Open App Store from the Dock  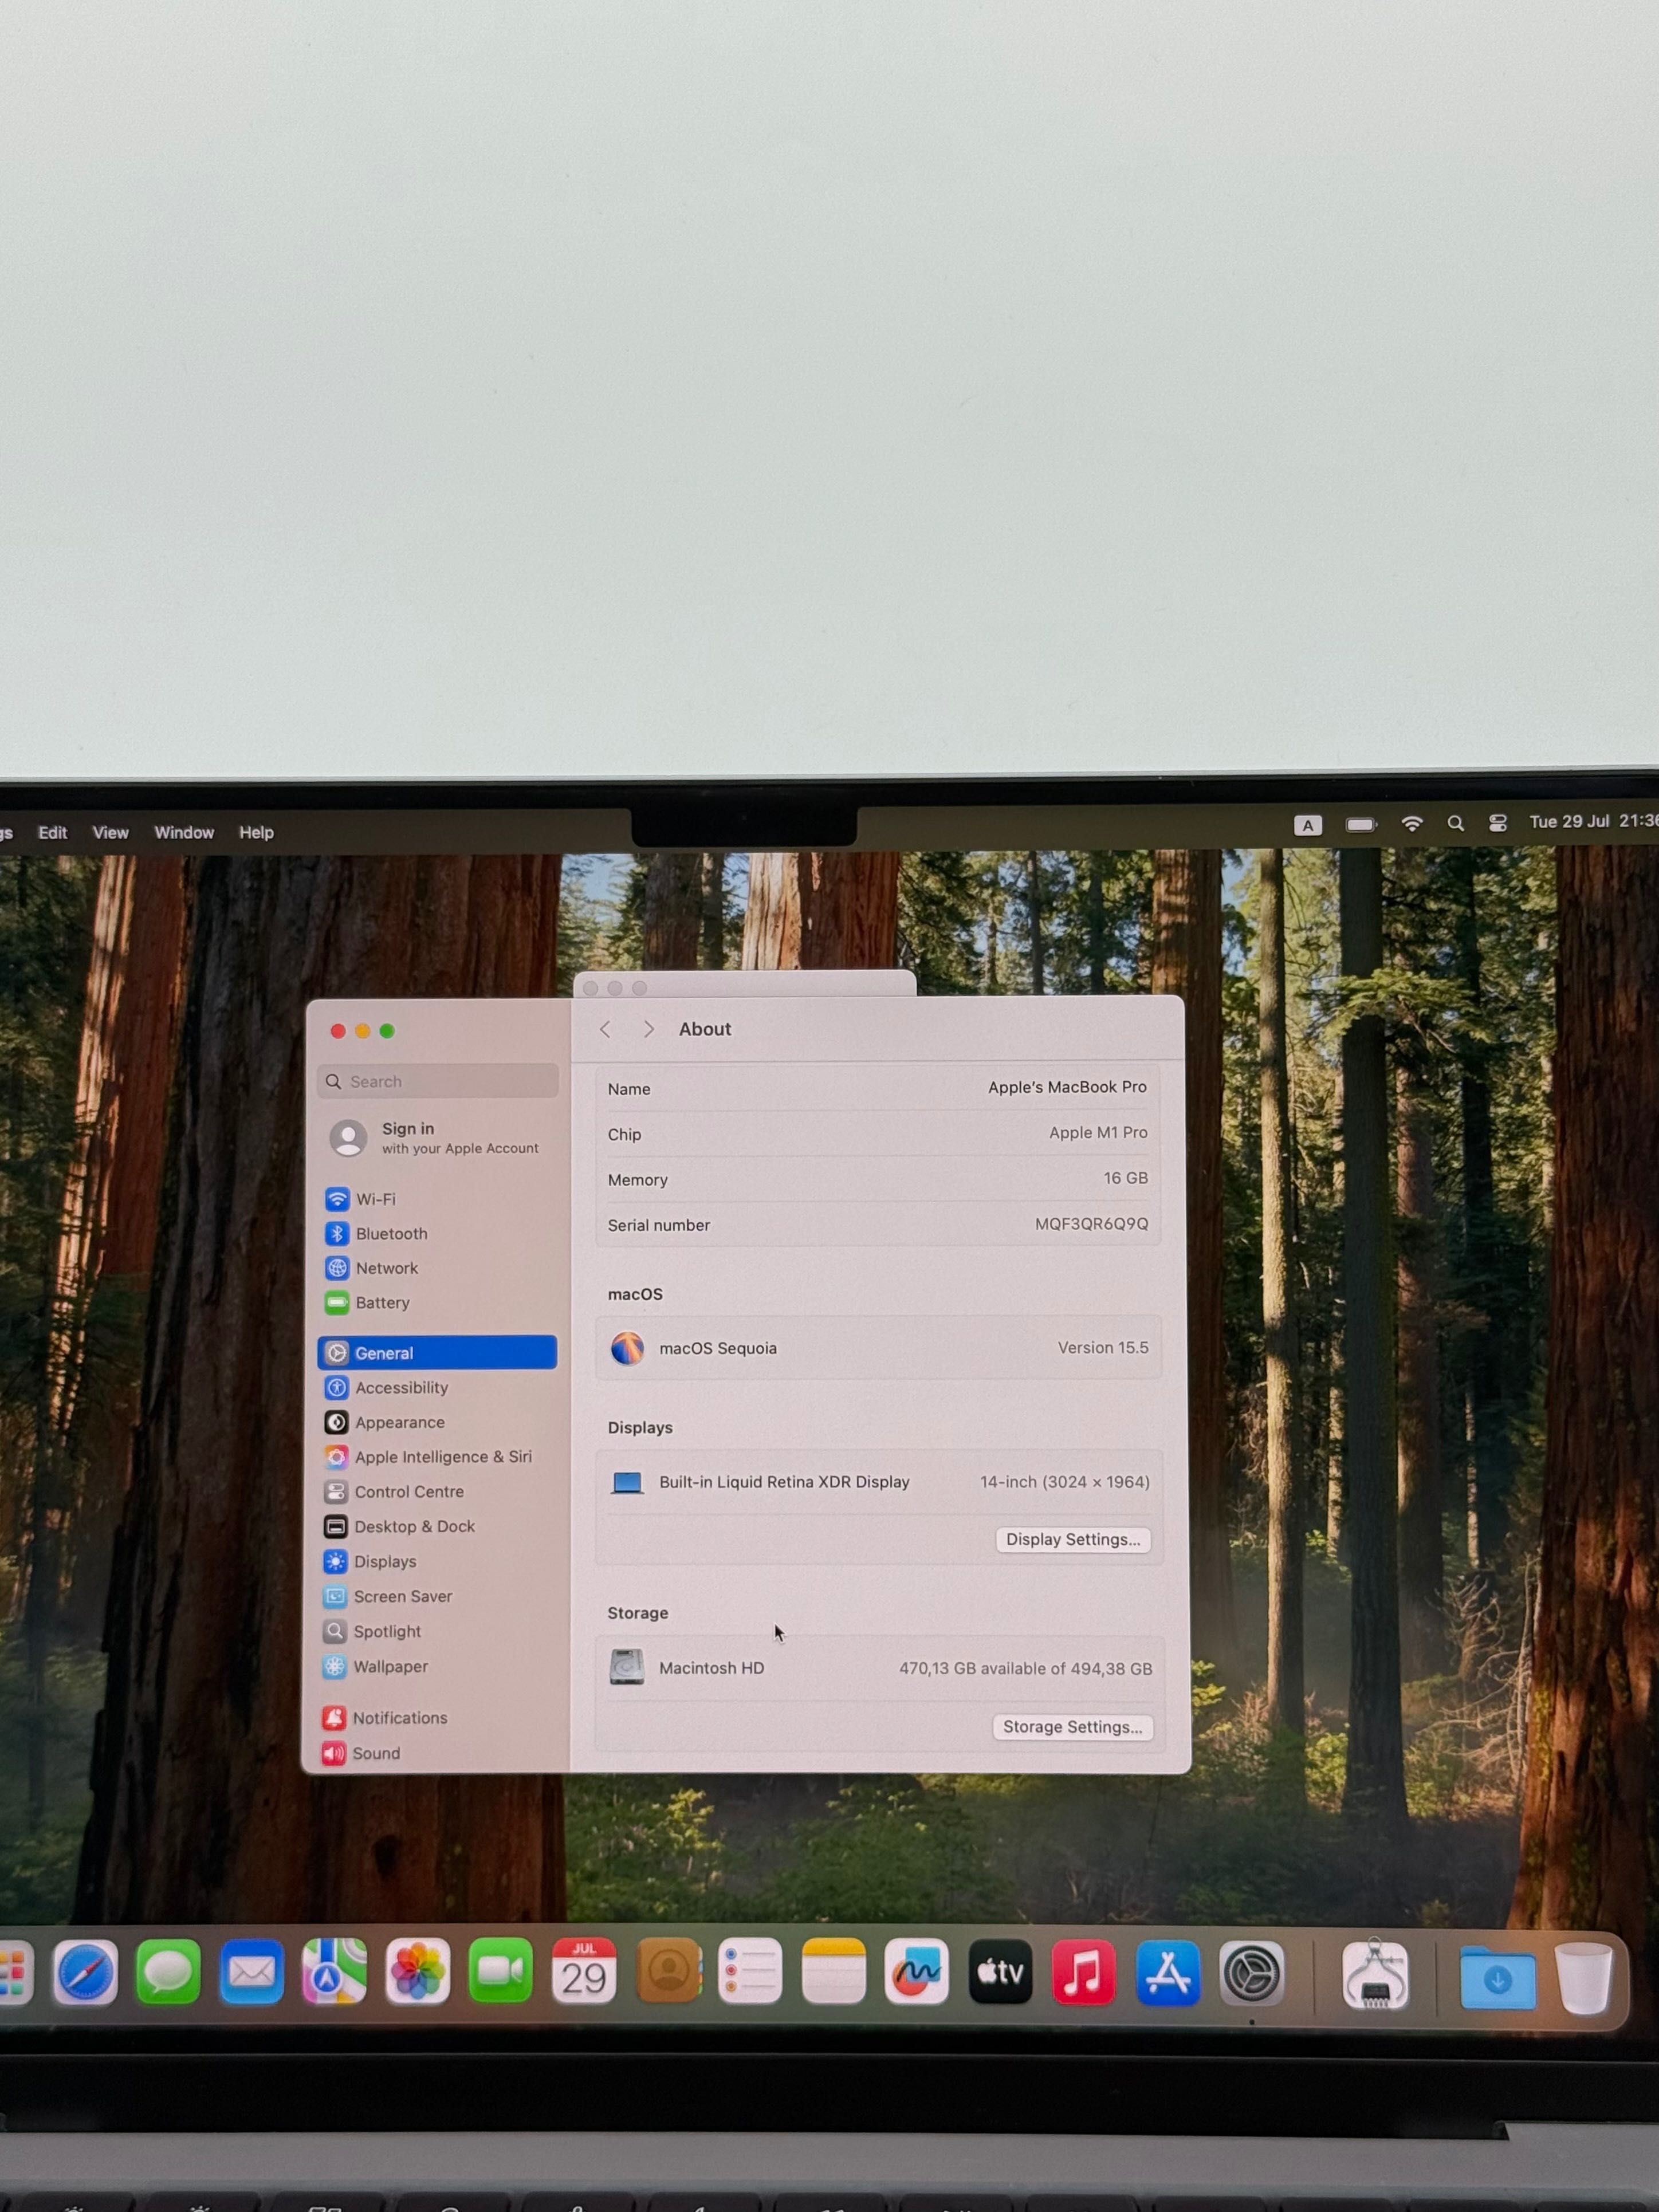pyautogui.click(x=1167, y=1973)
